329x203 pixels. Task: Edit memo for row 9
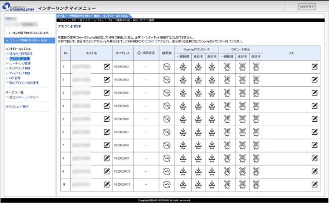tap(315, 171)
